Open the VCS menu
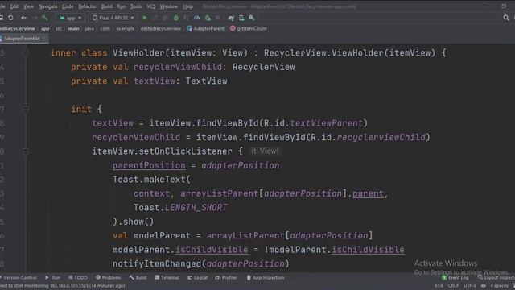This screenshot has height=290, width=515. coord(150,6)
